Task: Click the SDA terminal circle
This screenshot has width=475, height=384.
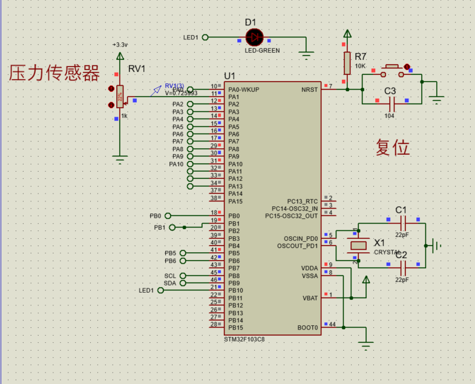Action: click(183, 283)
